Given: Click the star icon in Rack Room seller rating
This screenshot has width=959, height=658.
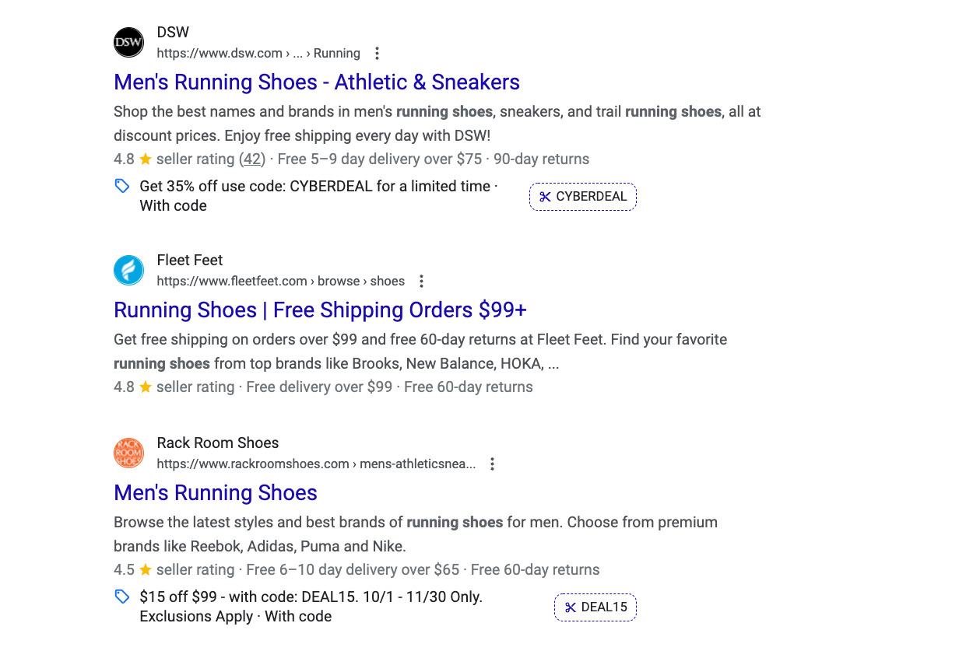Looking at the screenshot, I should pos(146,570).
